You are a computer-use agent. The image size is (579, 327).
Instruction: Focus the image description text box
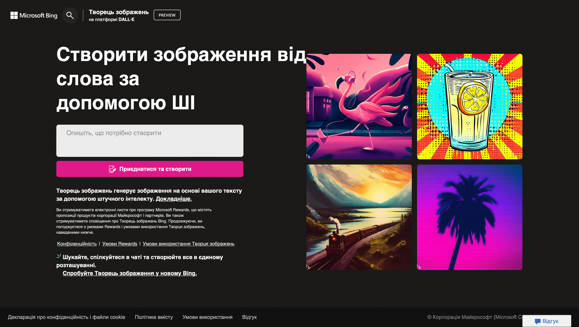pyautogui.click(x=150, y=141)
